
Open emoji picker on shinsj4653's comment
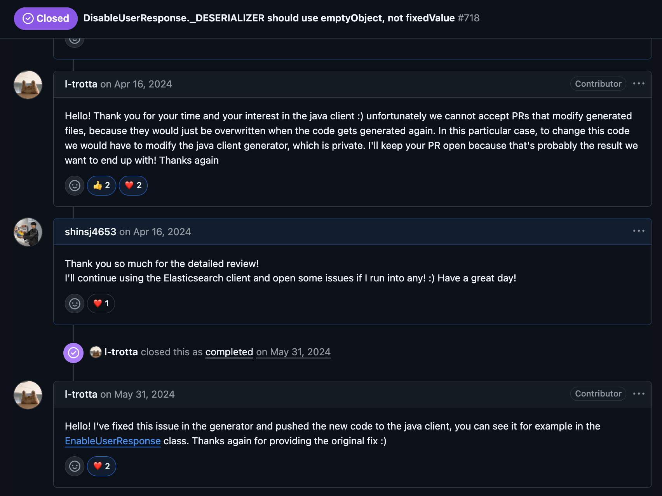pyautogui.click(x=75, y=304)
